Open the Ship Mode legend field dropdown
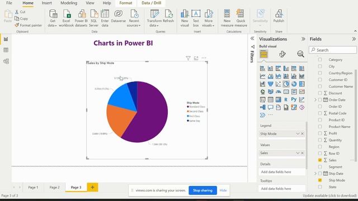358x201 pixels. coord(298,134)
